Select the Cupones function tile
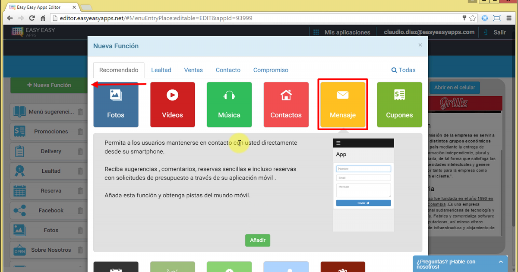This screenshot has height=272, width=518. click(x=399, y=104)
